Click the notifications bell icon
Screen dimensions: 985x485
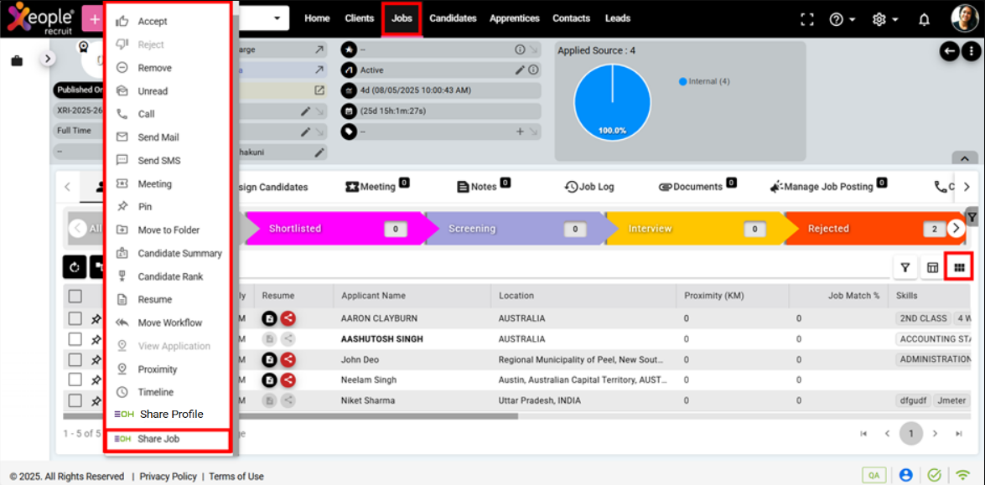[924, 18]
